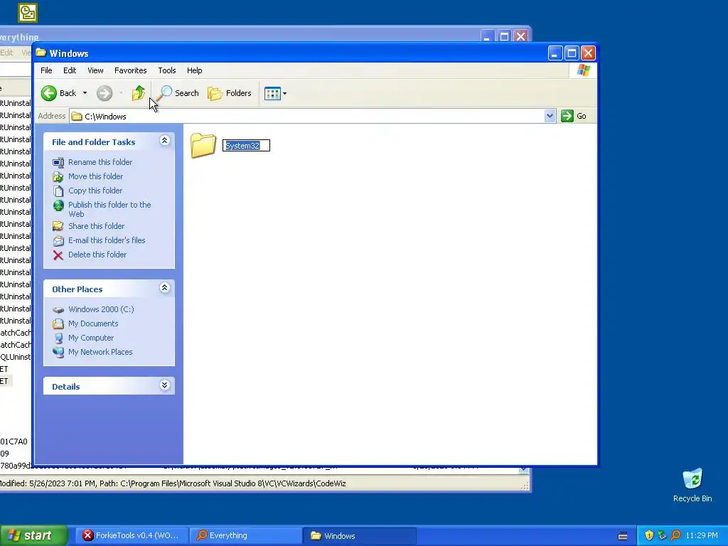Image resolution: width=728 pixels, height=546 pixels.
Task: Click the keyboard tray icon
Action: [x=623, y=536]
